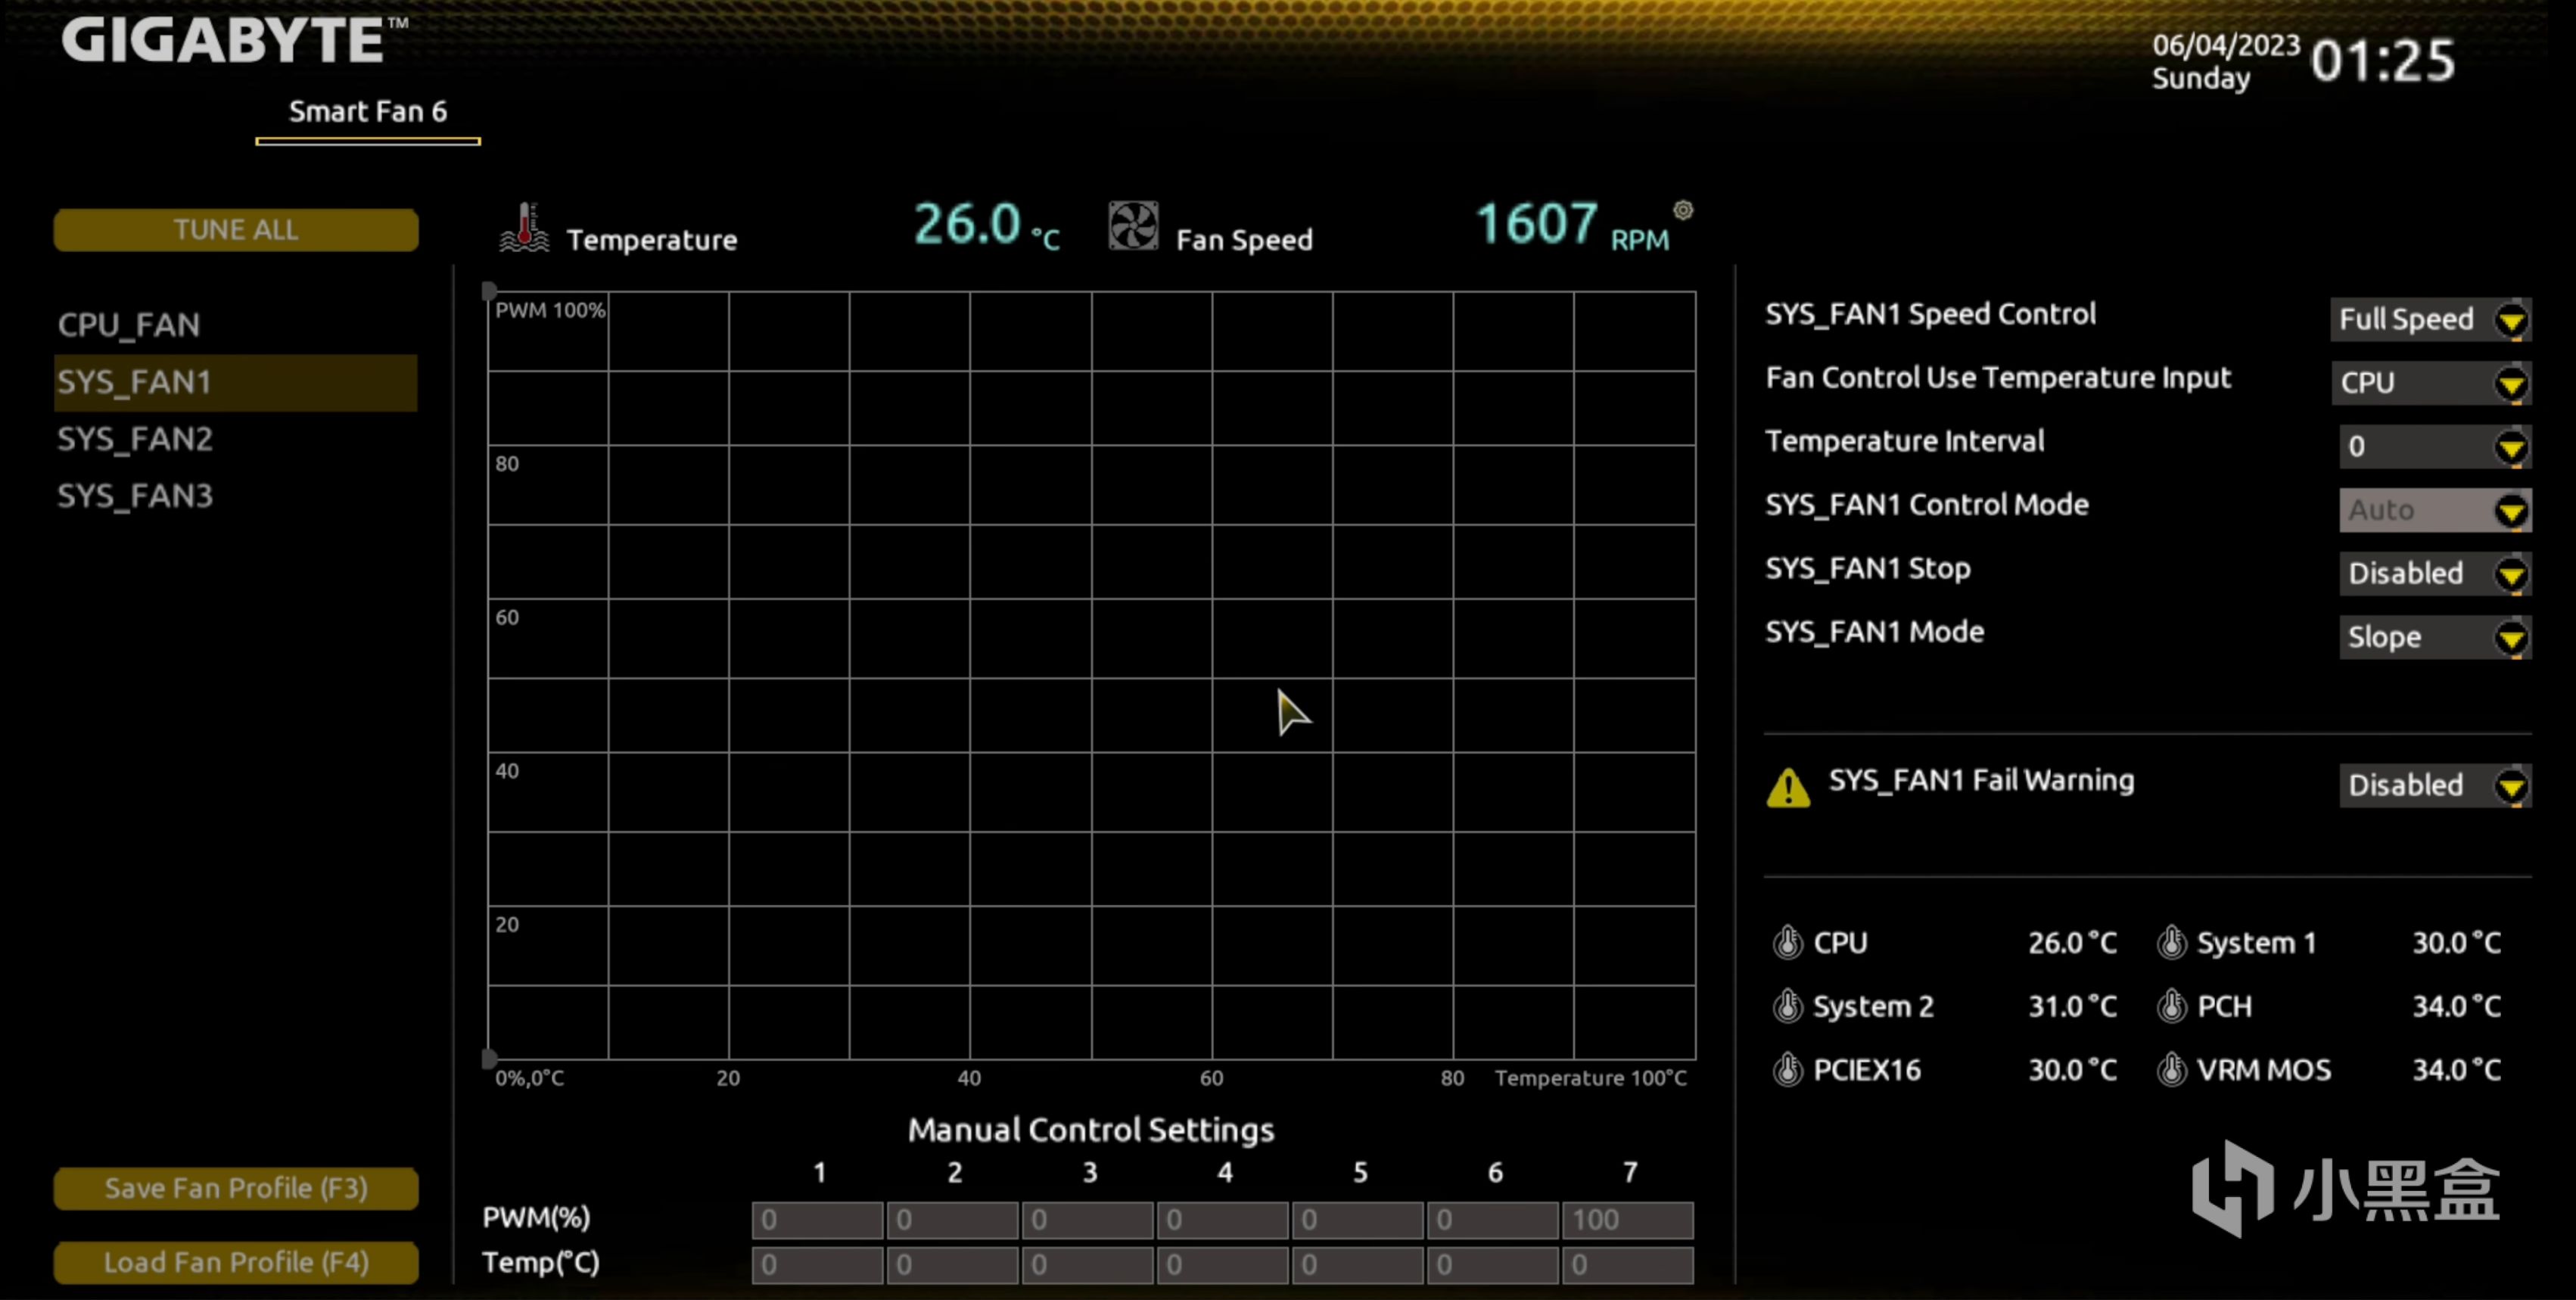The height and width of the screenshot is (1300, 2576).
Task: Click the VRM MOS sensor icon
Action: 2171,1070
